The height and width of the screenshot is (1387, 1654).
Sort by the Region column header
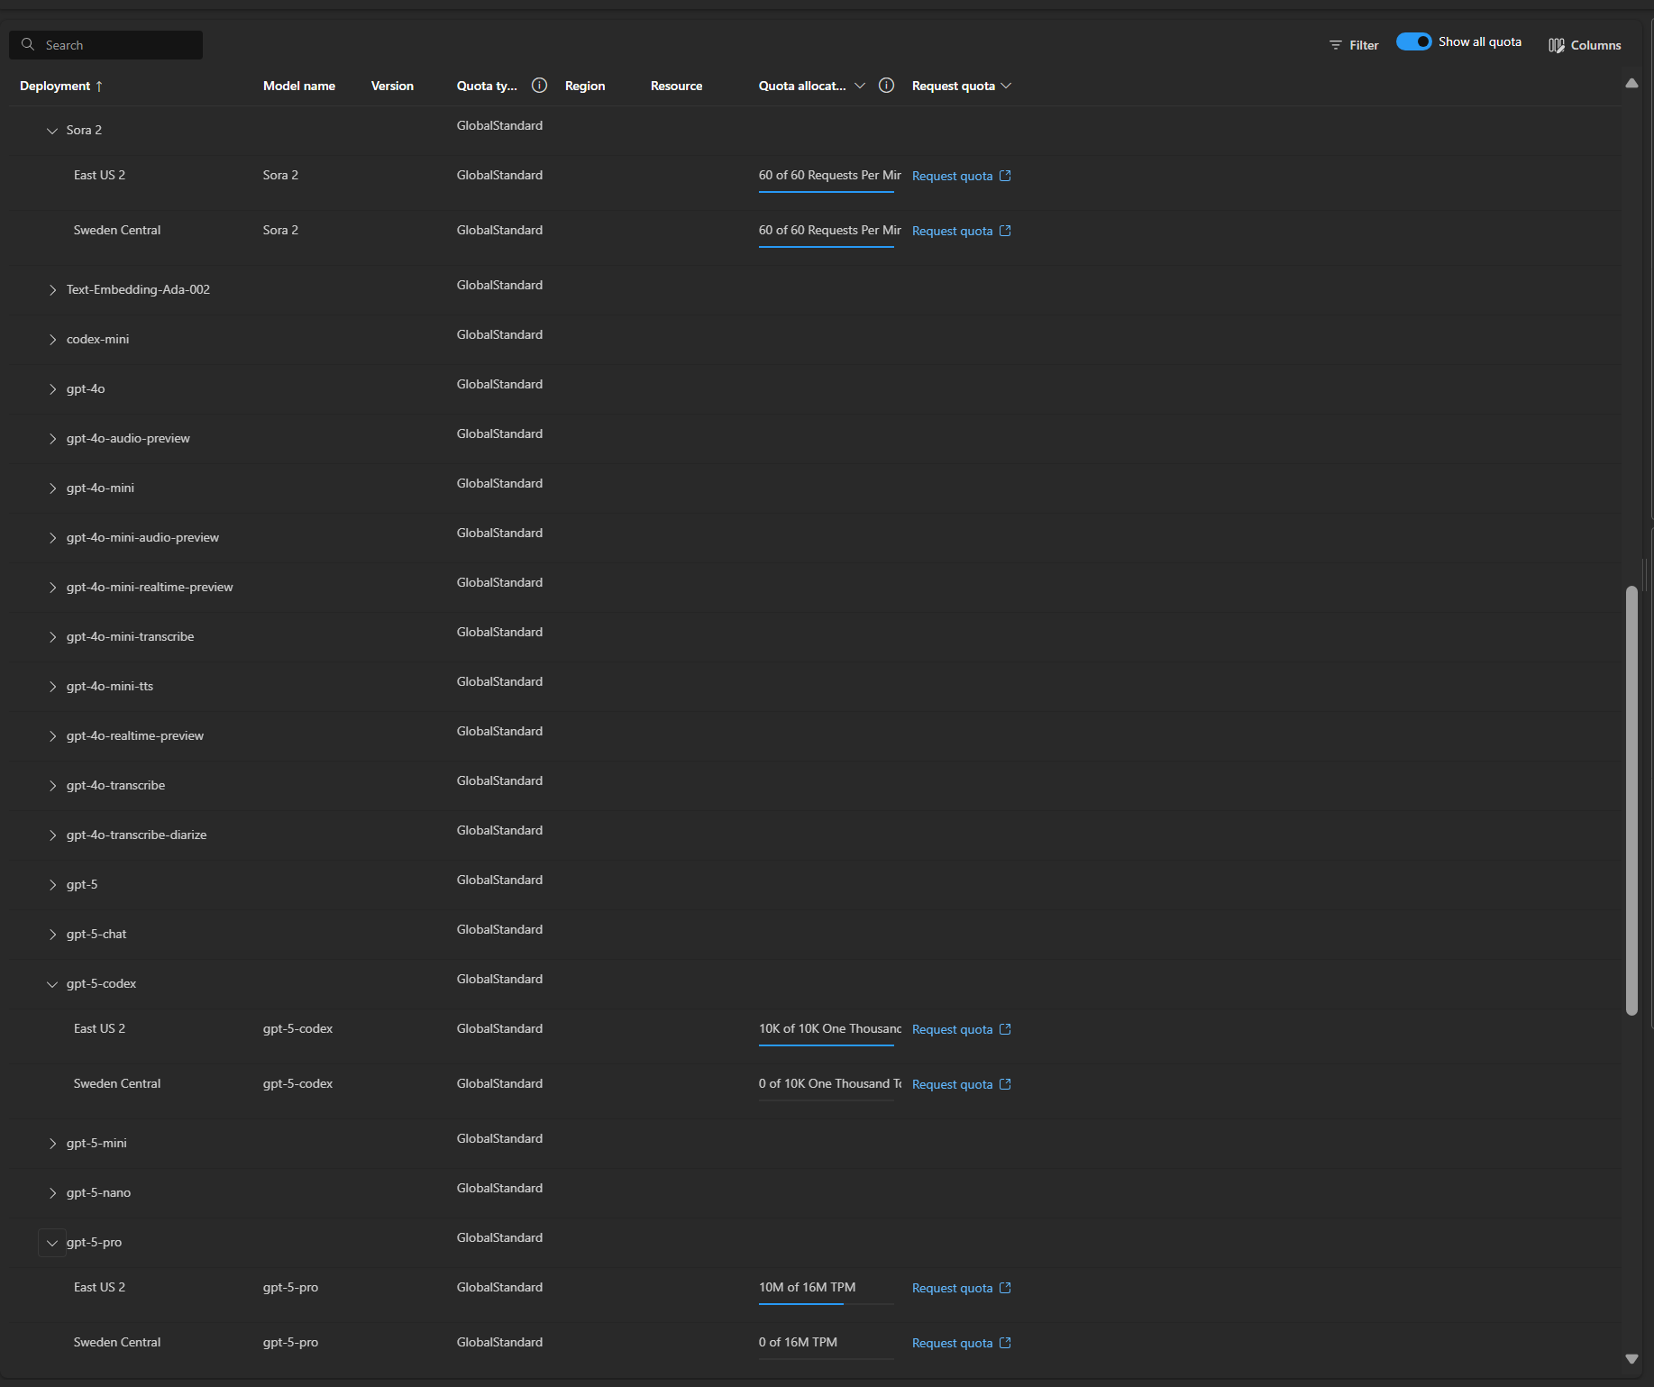point(585,86)
